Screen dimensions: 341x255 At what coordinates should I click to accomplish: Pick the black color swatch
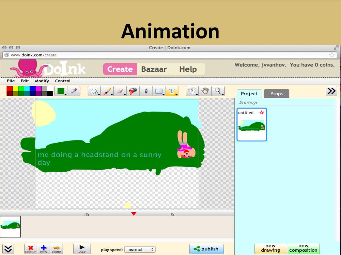pos(50,94)
